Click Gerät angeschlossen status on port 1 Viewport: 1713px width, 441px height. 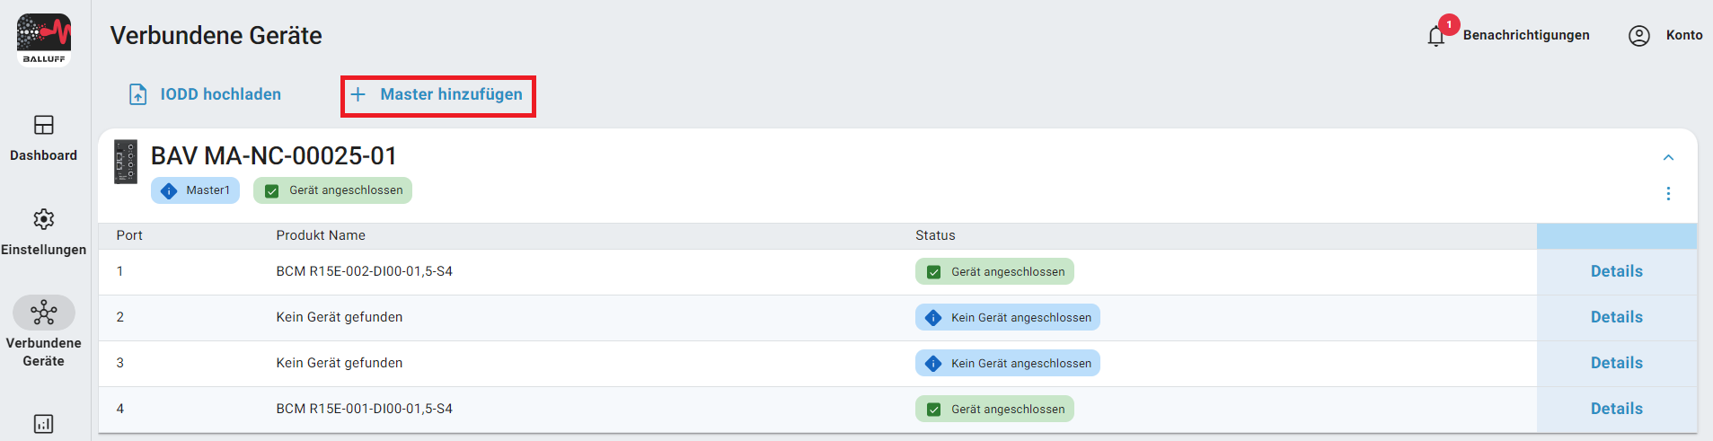(x=994, y=272)
